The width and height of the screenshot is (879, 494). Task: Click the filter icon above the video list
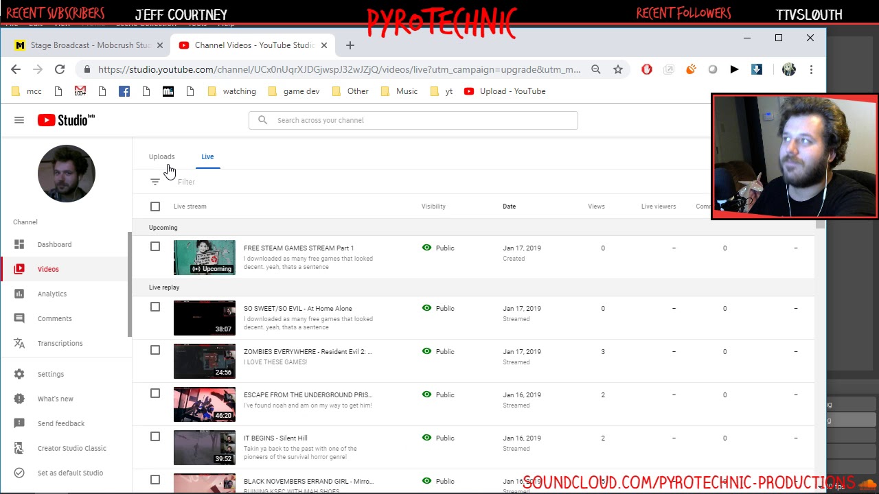[155, 182]
